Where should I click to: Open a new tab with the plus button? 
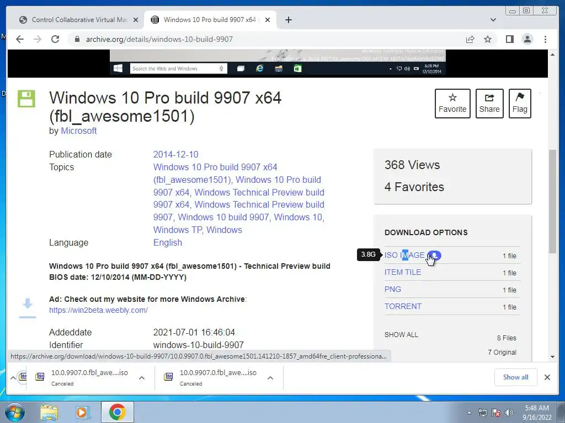(288, 20)
